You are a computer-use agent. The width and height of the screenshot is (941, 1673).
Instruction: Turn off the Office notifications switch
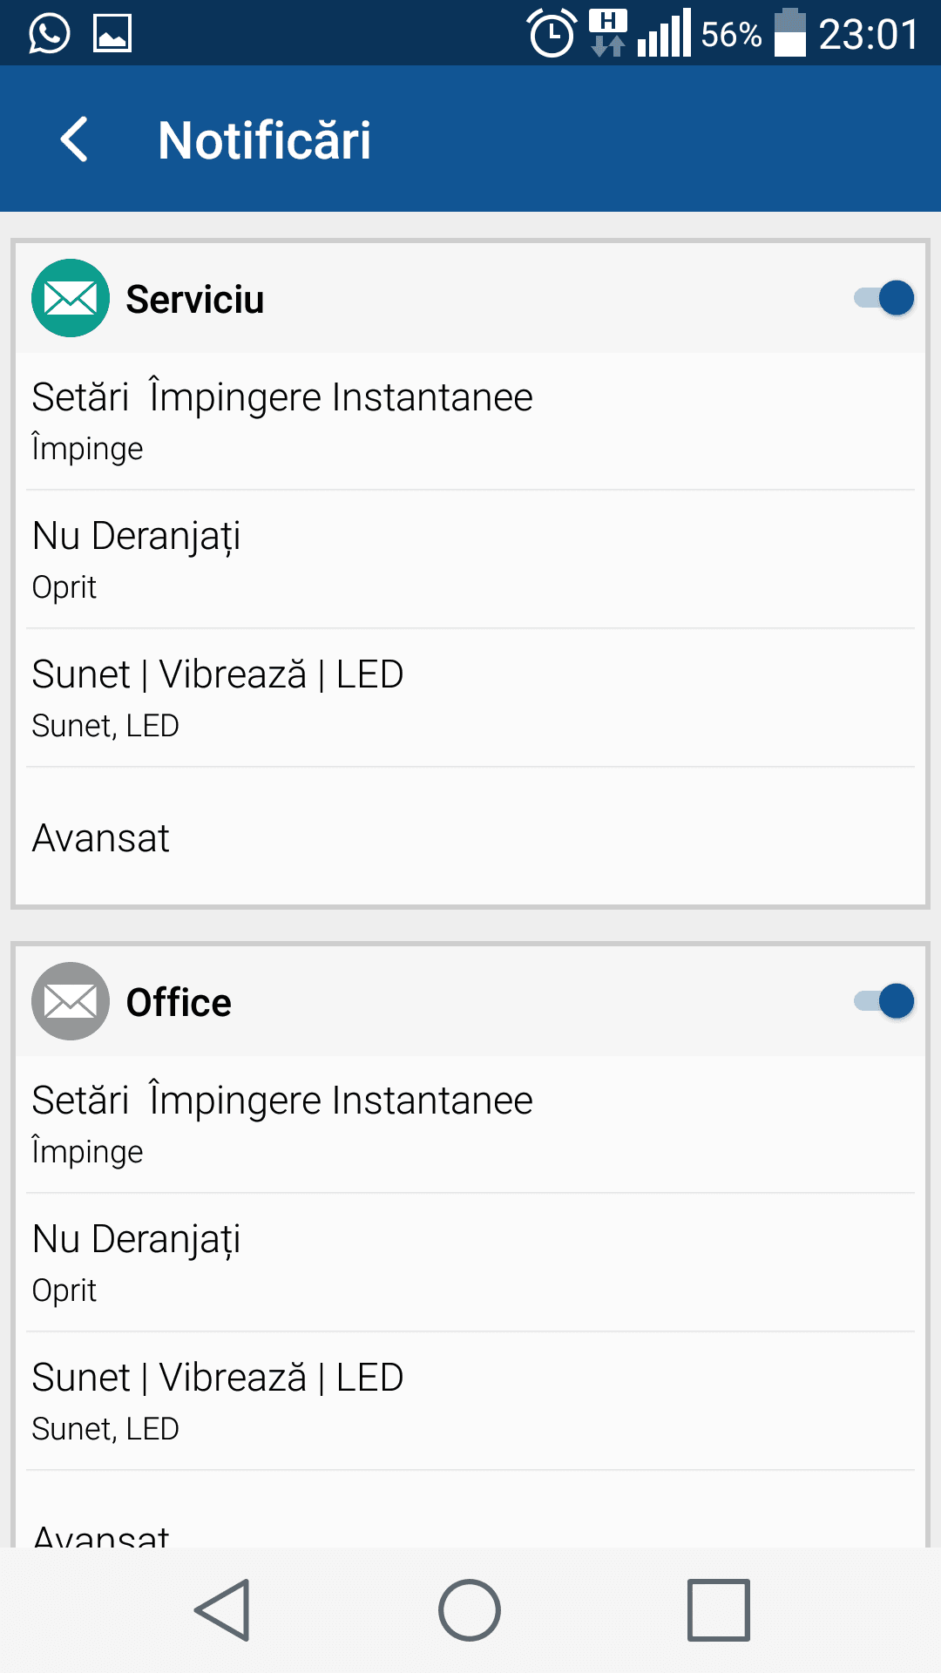(884, 1001)
